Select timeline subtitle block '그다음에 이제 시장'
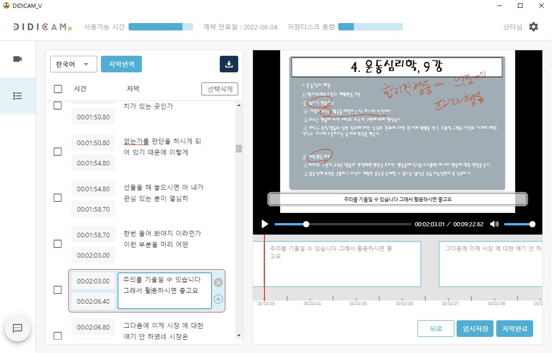Viewport: 552px width, 353px height. (x=490, y=264)
